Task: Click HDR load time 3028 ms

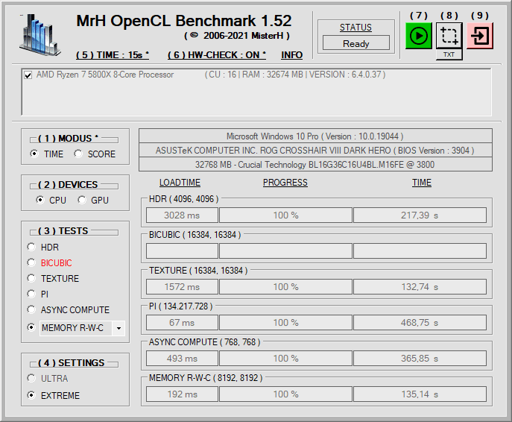Action: (x=182, y=215)
